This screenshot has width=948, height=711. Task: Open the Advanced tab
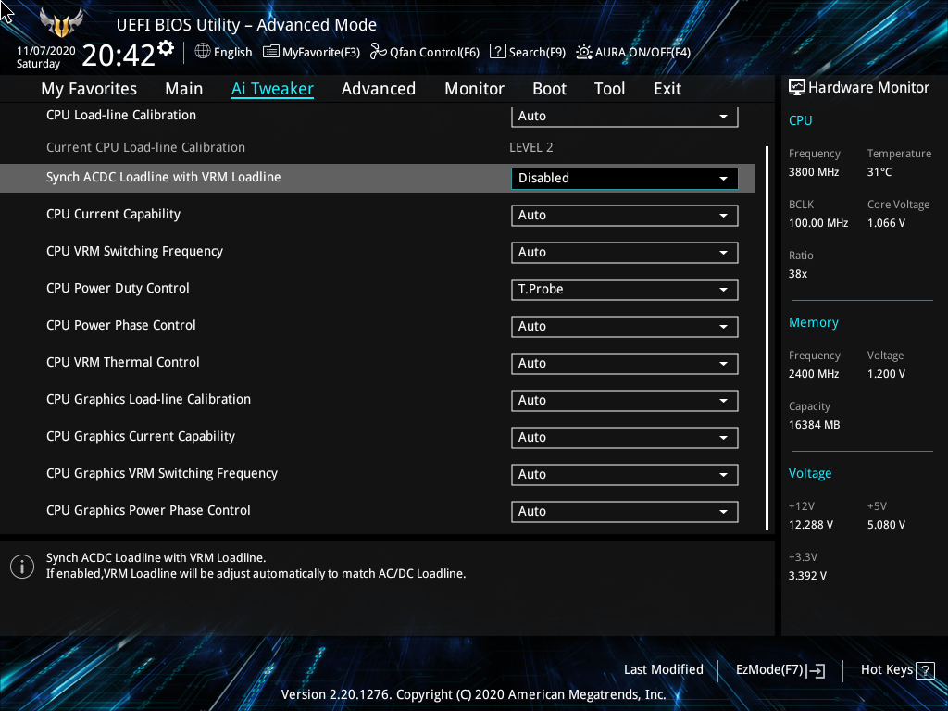pyautogui.click(x=379, y=89)
